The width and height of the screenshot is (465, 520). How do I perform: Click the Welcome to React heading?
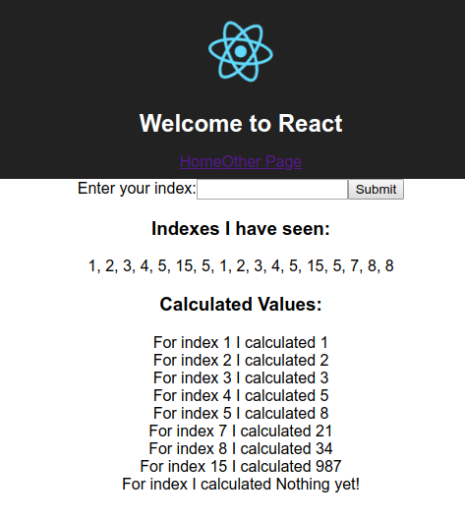pos(241,124)
